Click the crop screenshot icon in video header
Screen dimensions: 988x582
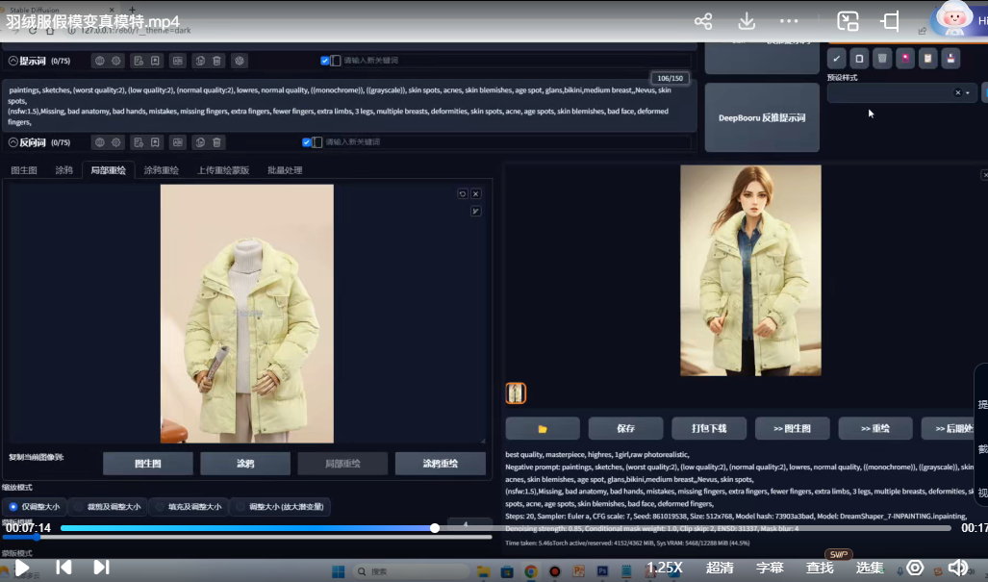pyautogui.click(x=890, y=21)
